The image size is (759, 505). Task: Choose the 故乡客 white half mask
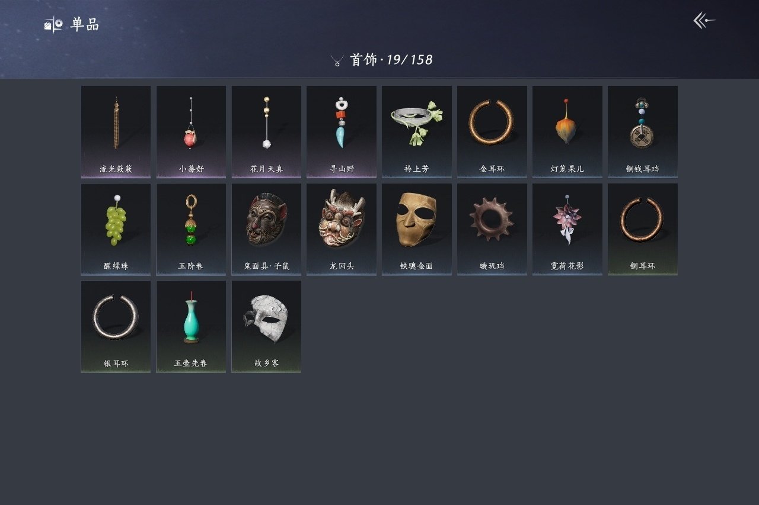coord(266,326)
